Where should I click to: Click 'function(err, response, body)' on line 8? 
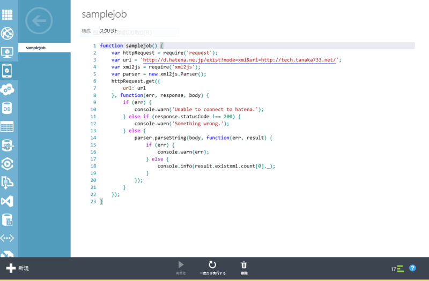tap(161, 95)
